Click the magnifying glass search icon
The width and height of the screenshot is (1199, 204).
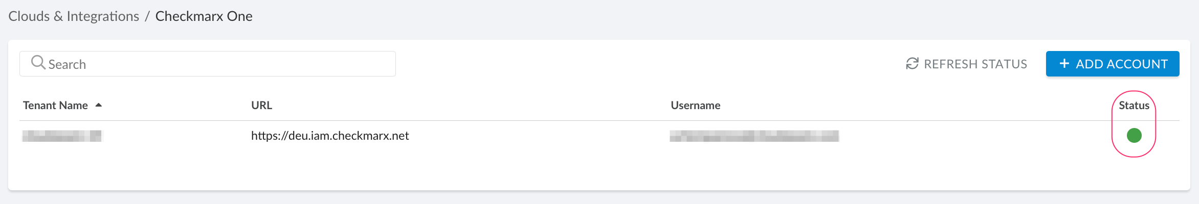(38, 63)
